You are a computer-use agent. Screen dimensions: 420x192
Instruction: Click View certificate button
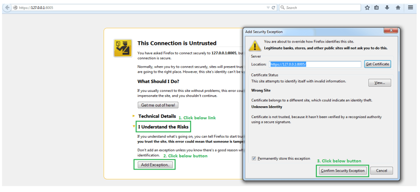tap(379, 83)
